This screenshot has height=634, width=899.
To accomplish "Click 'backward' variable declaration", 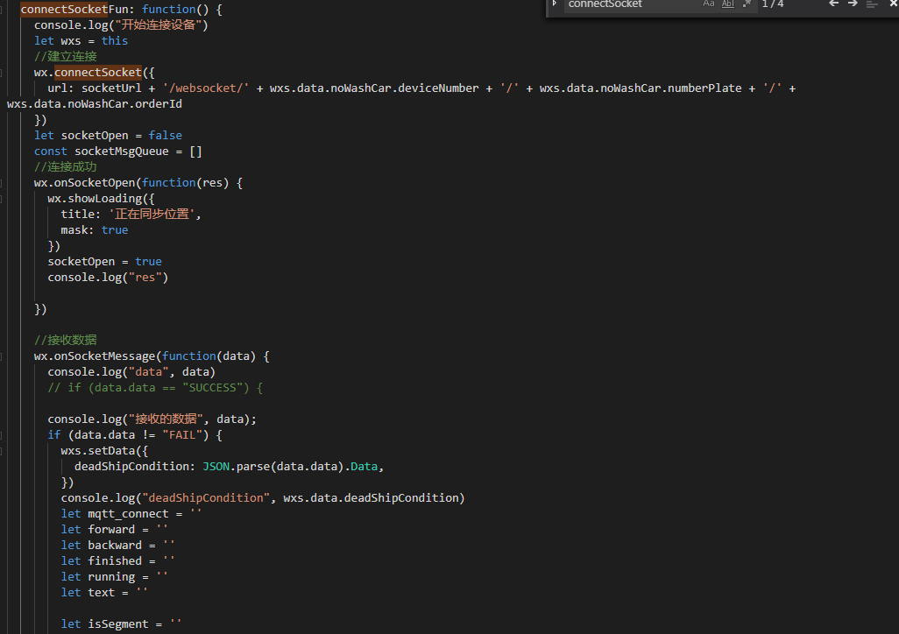I will click(x=115, y=546).
